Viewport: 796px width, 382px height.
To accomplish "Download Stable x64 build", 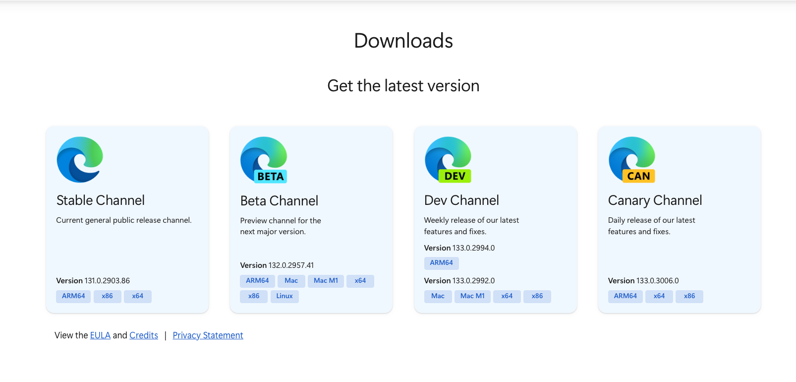I will click(138, 296).
